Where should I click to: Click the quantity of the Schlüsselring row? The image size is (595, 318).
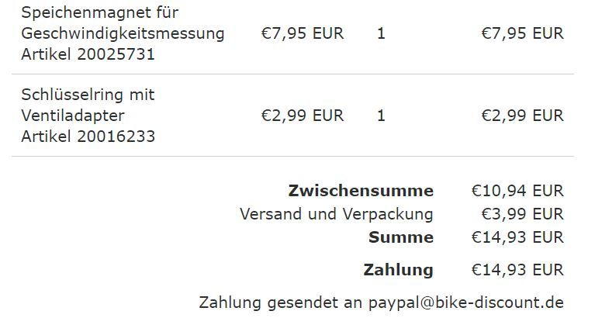coord(381,116)
